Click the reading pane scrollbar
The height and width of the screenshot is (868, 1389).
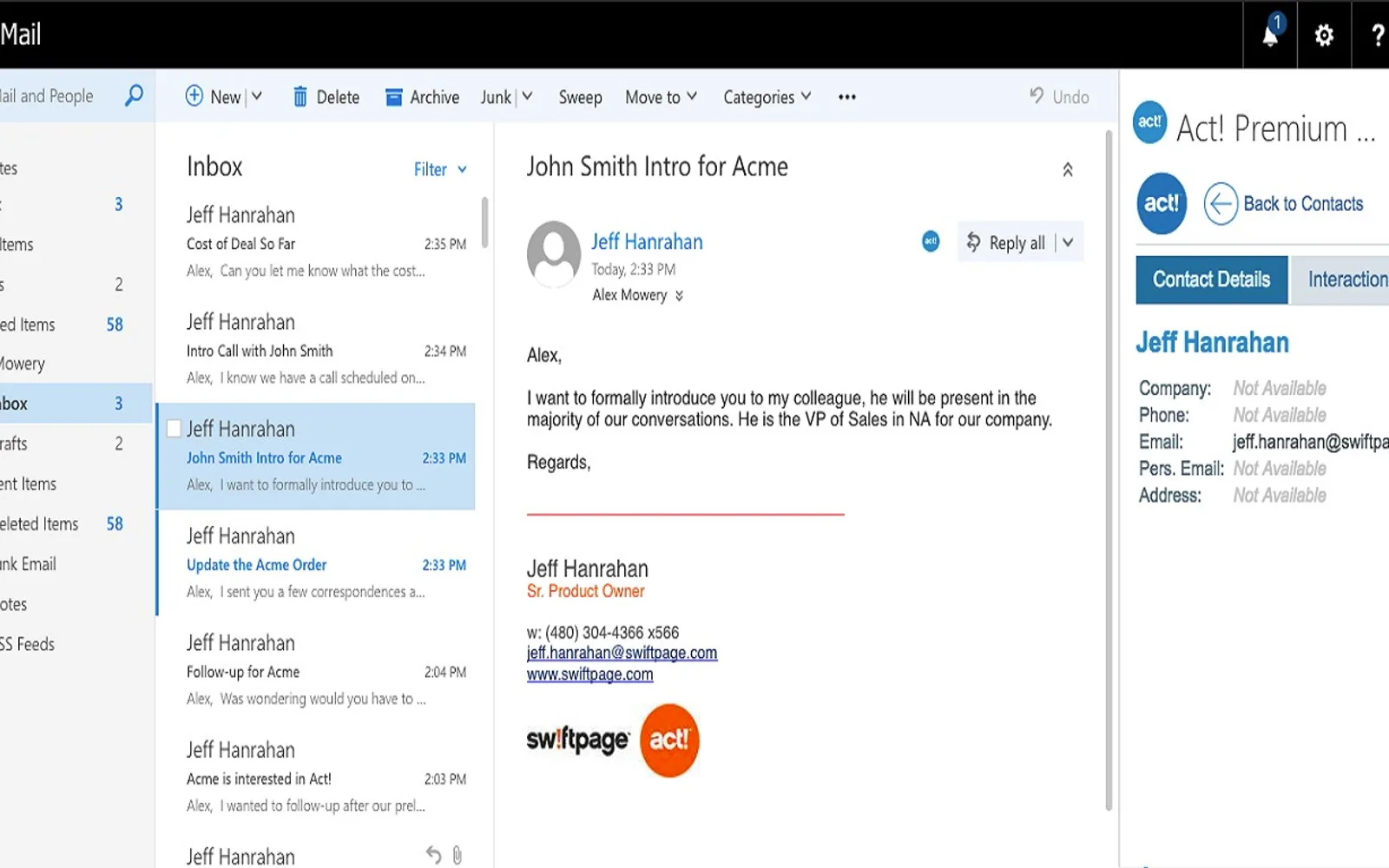tap(1109, 469)
